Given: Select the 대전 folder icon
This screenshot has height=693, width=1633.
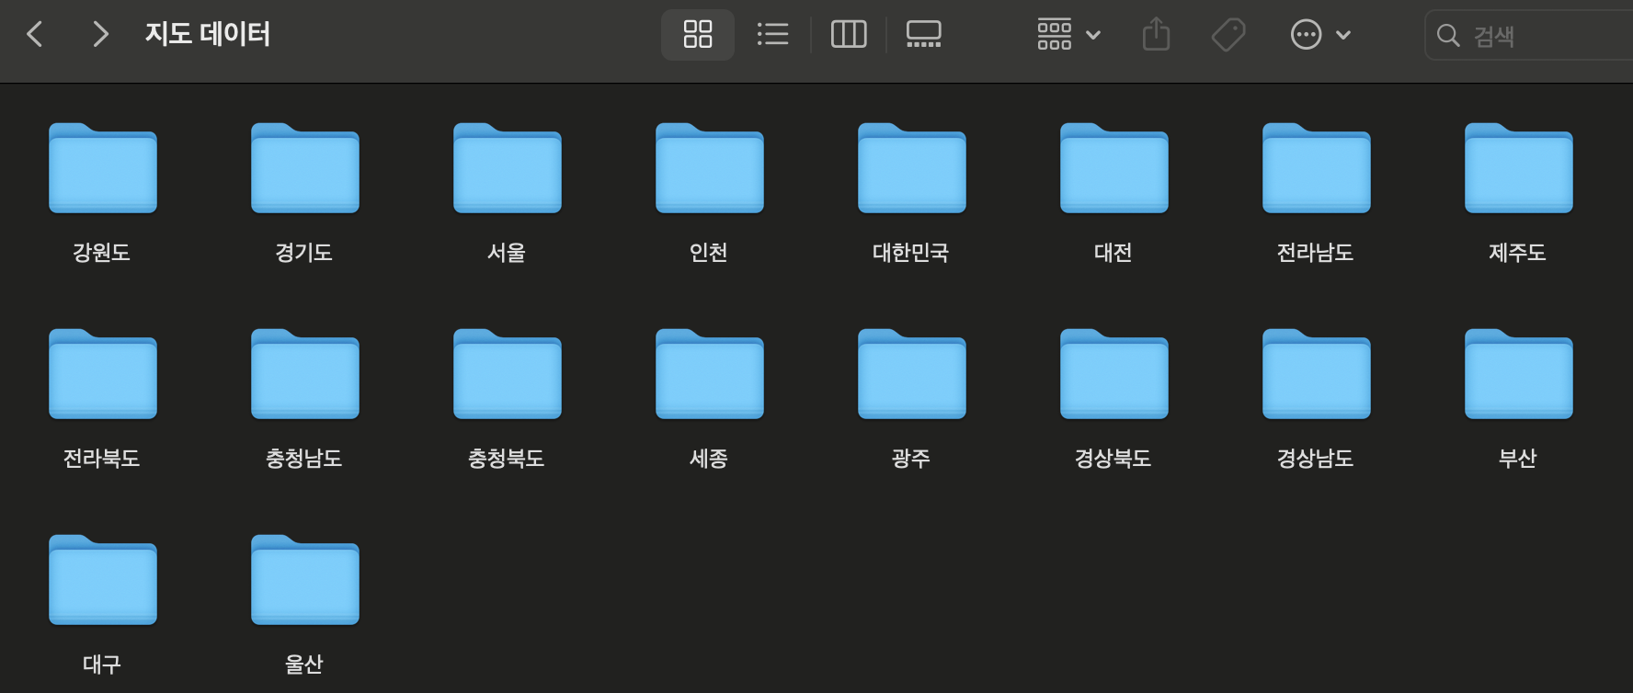Looking at the screenshot, I should click(x=1114, y=168).
